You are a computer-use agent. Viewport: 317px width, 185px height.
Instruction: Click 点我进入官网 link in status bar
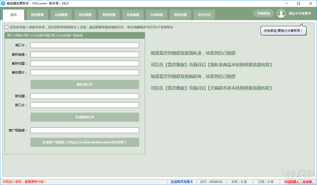24,182
